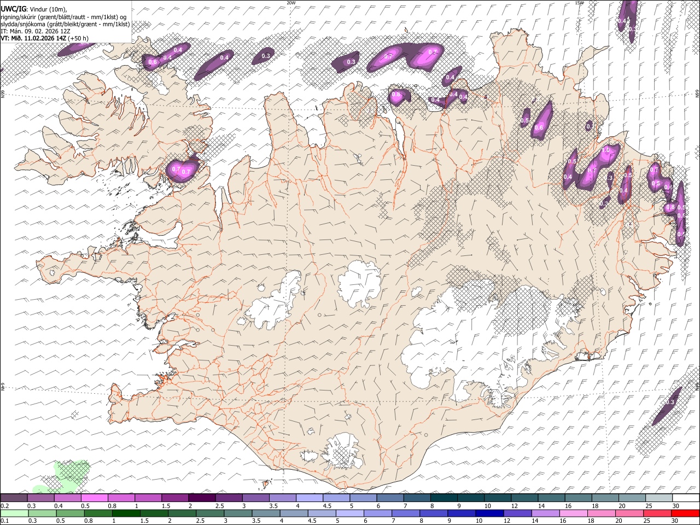Click the white 30 mm snow-scale swatch
Image resolution: width=700 pixels, height=525 pixels.
[685, 498]
